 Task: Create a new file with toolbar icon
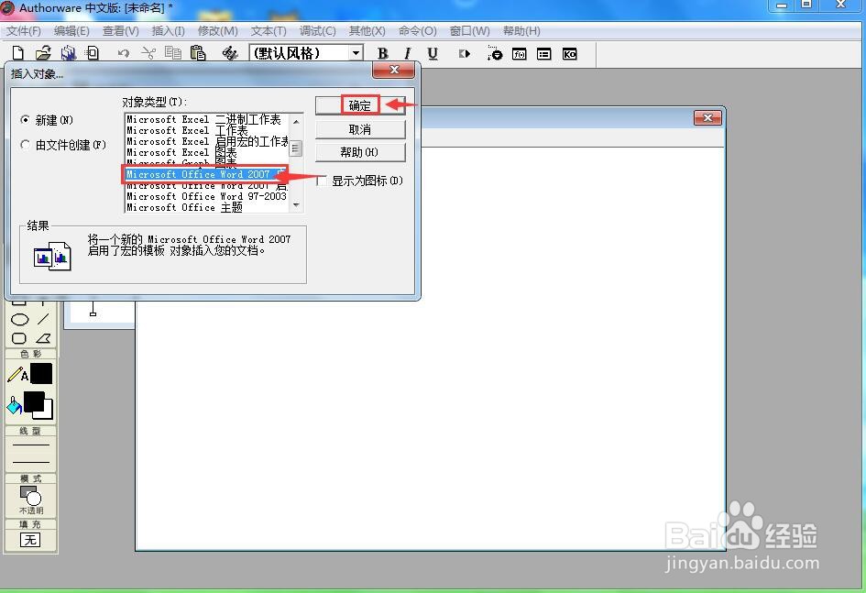tap(18, 53)
